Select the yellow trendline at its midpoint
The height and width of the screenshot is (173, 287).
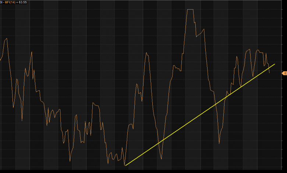200,115
